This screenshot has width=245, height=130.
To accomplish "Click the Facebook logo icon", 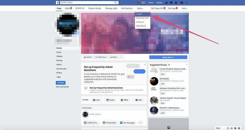I will 57,3.
